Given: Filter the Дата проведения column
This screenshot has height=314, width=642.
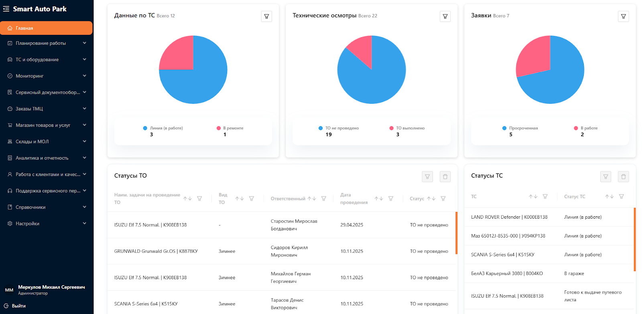Looking at the screenshot, I should 390,199.
